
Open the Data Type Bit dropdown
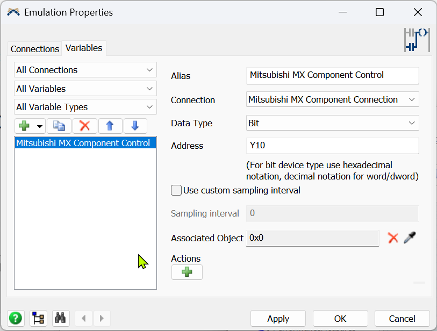click(332, 123)
